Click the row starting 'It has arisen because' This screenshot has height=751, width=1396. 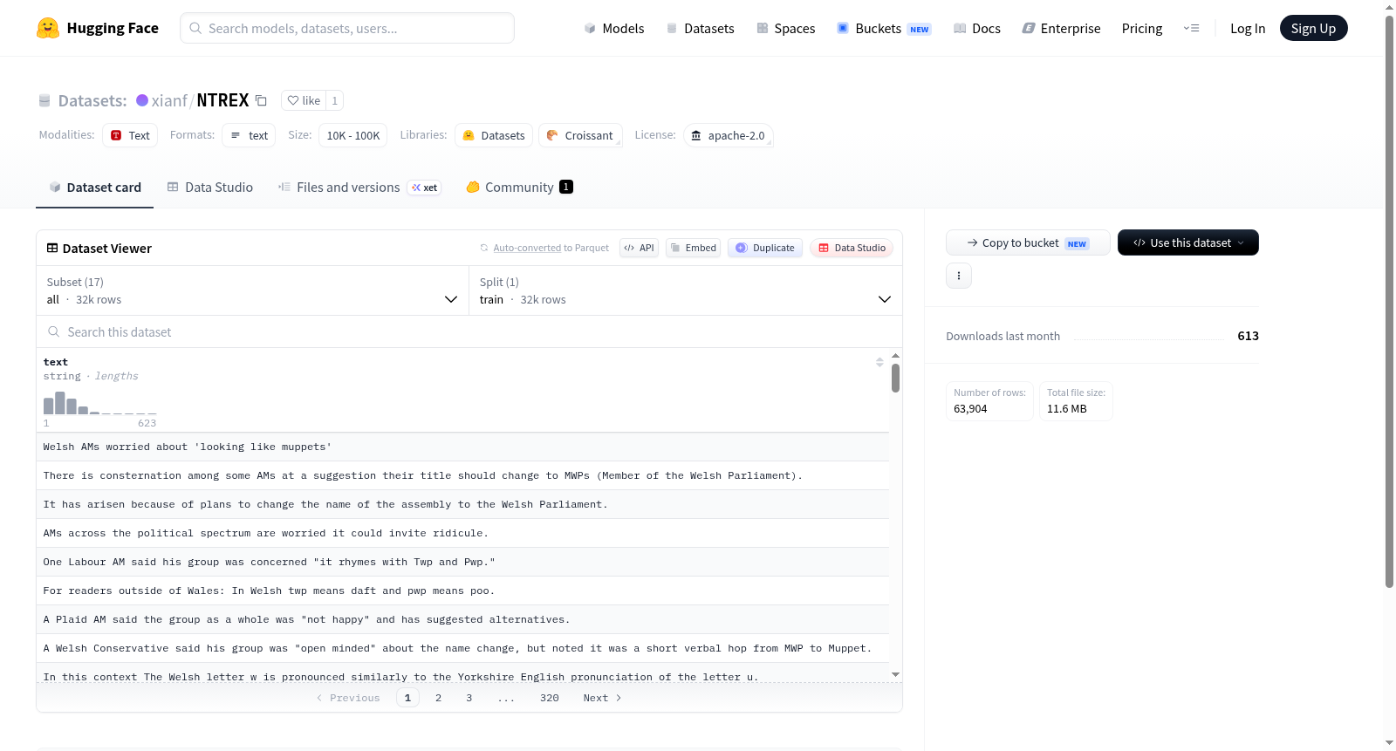462,504
